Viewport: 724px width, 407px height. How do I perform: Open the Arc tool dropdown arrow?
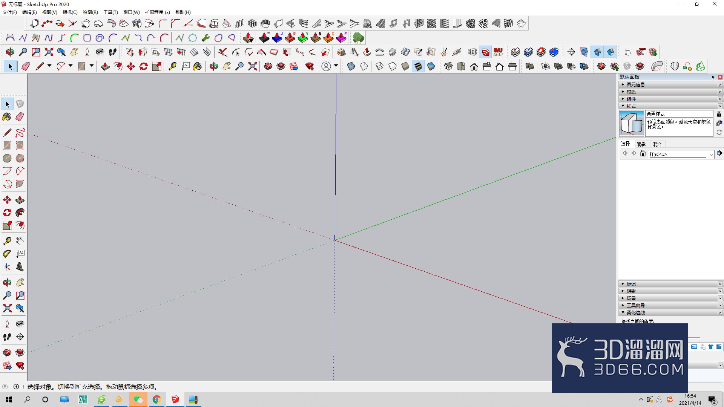(x=71, y=66)
